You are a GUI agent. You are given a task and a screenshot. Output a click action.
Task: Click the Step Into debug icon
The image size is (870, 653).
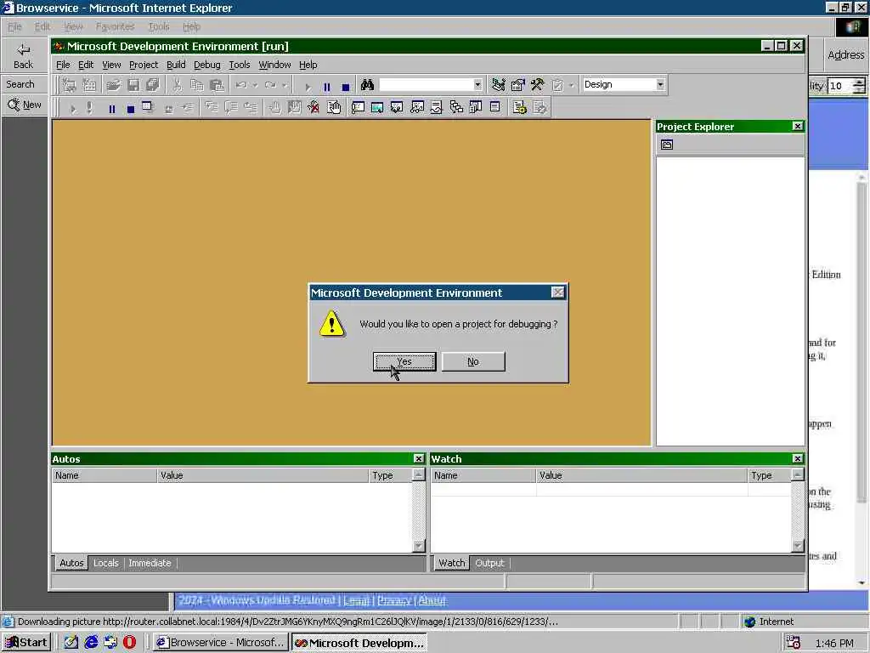[212, 108]
